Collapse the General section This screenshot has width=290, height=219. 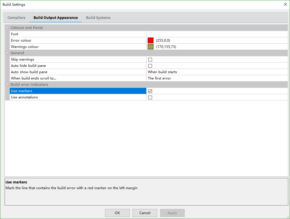[7, 53]
